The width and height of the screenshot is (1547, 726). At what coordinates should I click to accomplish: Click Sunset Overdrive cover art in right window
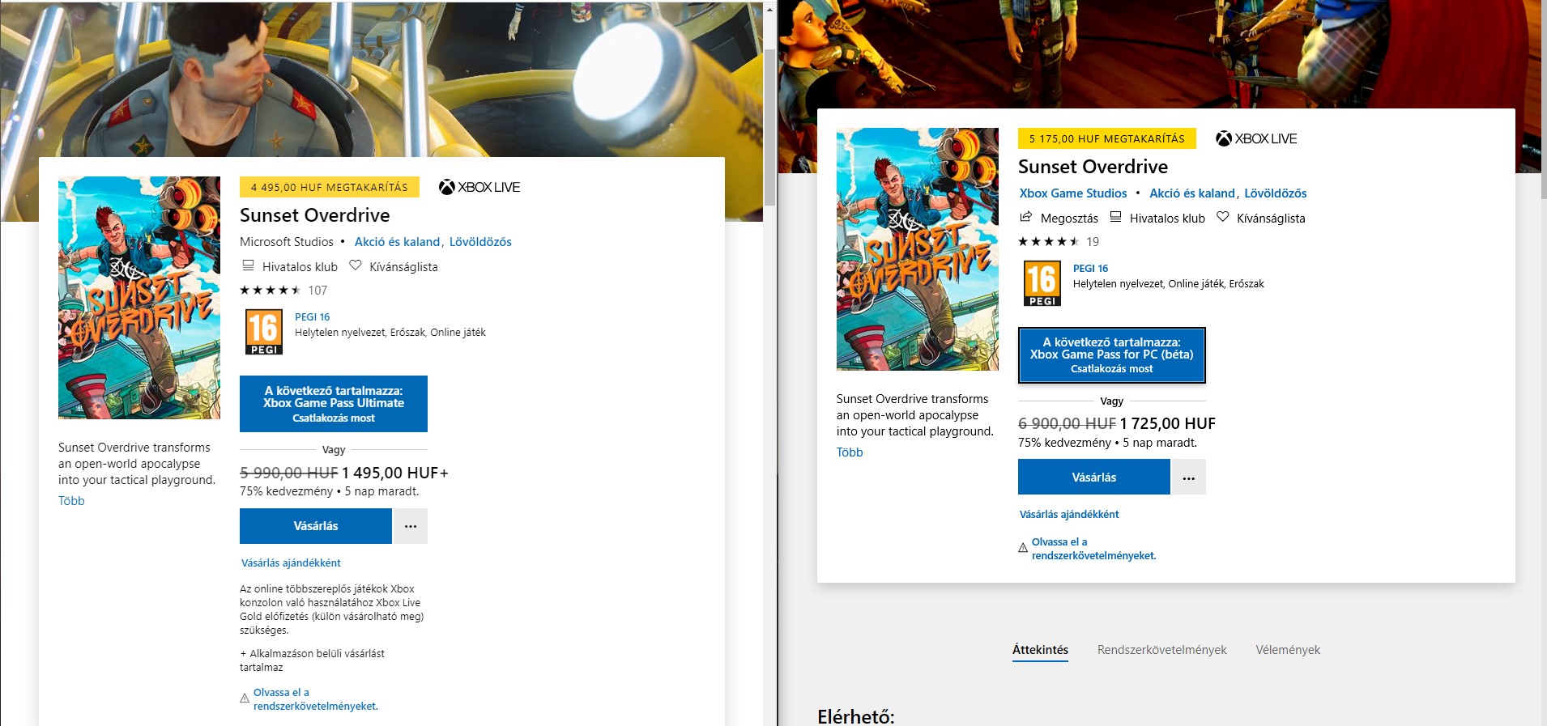918,249
